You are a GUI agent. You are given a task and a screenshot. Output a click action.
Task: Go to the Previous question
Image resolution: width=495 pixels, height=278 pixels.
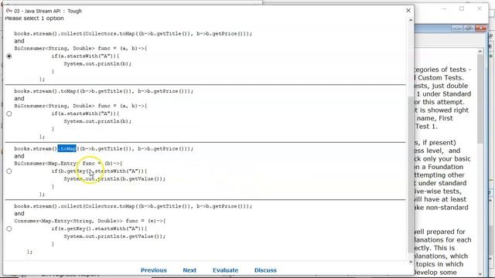(153, 270)
